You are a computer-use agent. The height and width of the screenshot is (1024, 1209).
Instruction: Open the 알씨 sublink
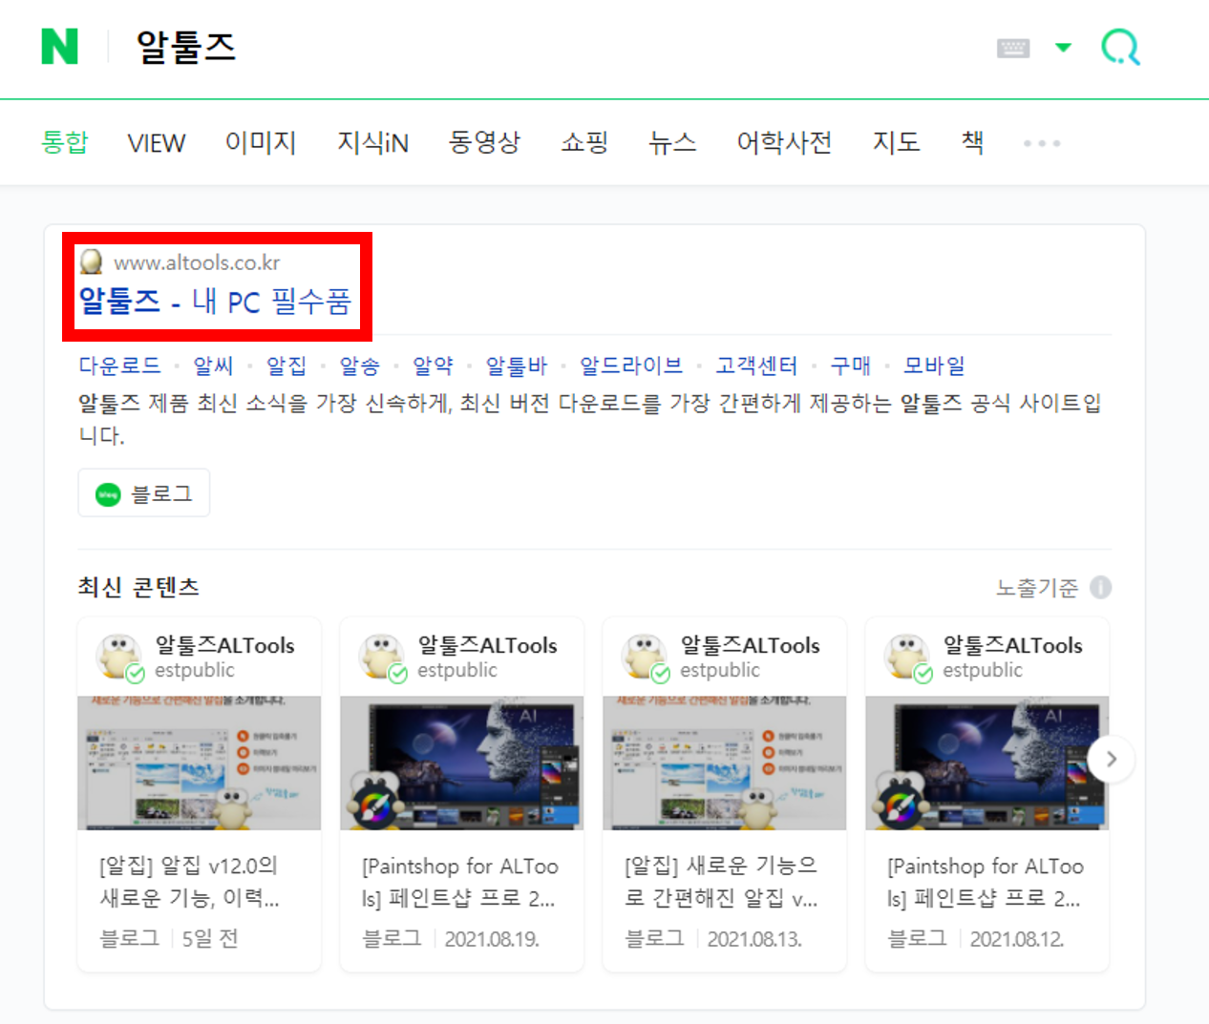[x=213, y=366]
